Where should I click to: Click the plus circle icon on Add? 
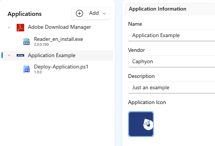coord(79,14)
